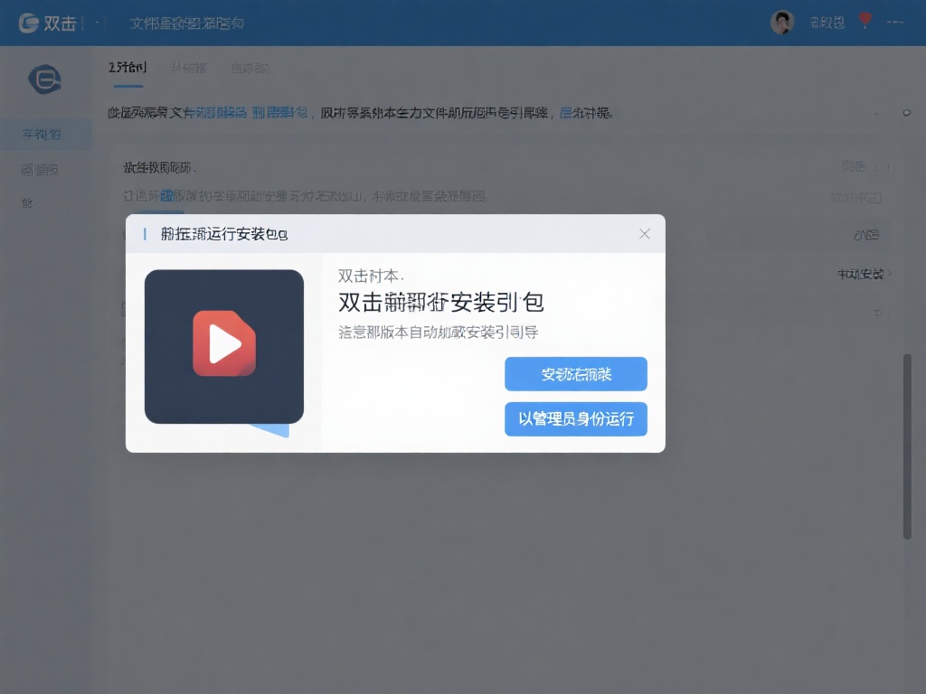926x694 pixels.
Task: Select the third item in left sidebar
Action: (27, 203)
